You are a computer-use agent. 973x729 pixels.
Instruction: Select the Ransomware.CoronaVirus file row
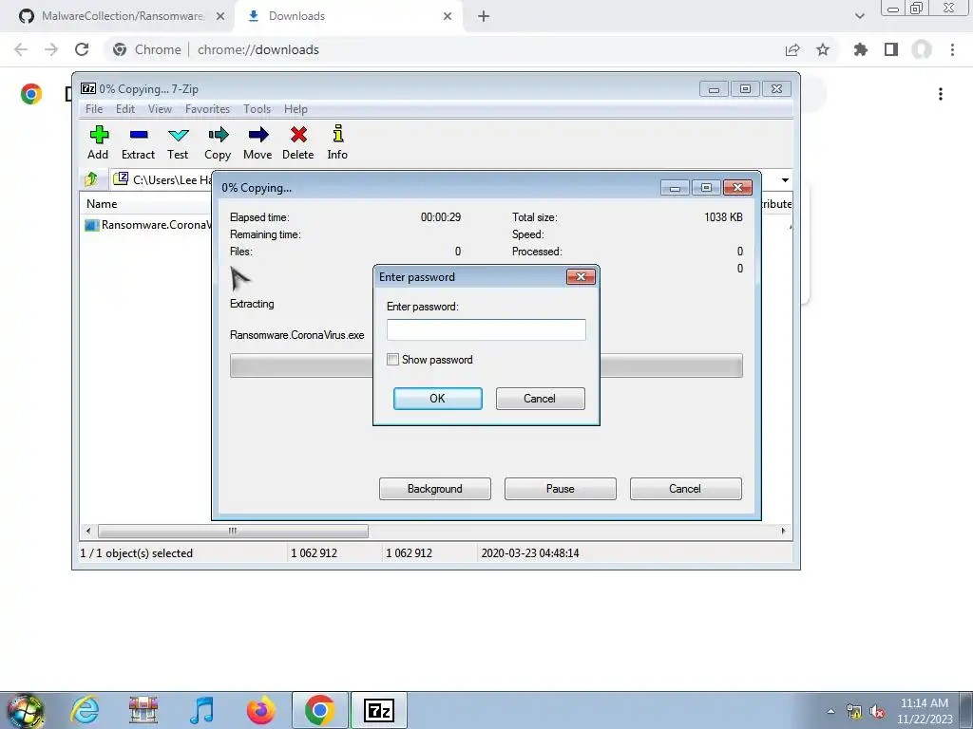click(x=147, y=225)
